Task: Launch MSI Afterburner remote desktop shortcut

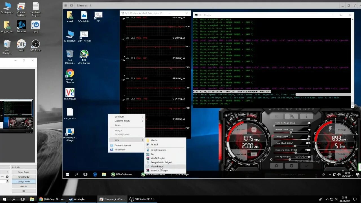Action: [x=84, y=57]
